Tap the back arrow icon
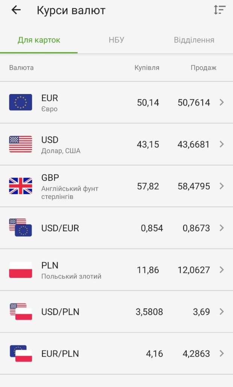 pyautogui.click(x=16, y=10)
